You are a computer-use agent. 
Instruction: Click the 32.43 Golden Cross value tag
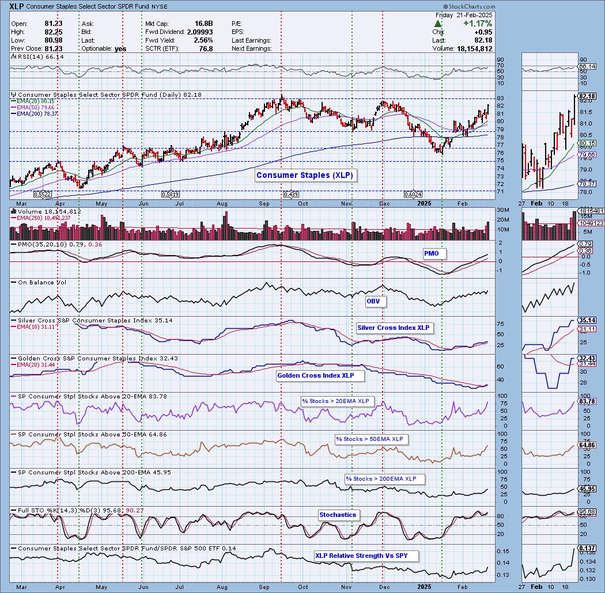[587, 358]
